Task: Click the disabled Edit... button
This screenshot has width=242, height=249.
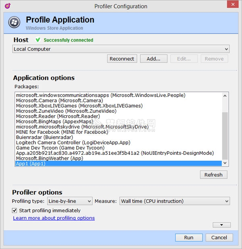Action: 184,59
